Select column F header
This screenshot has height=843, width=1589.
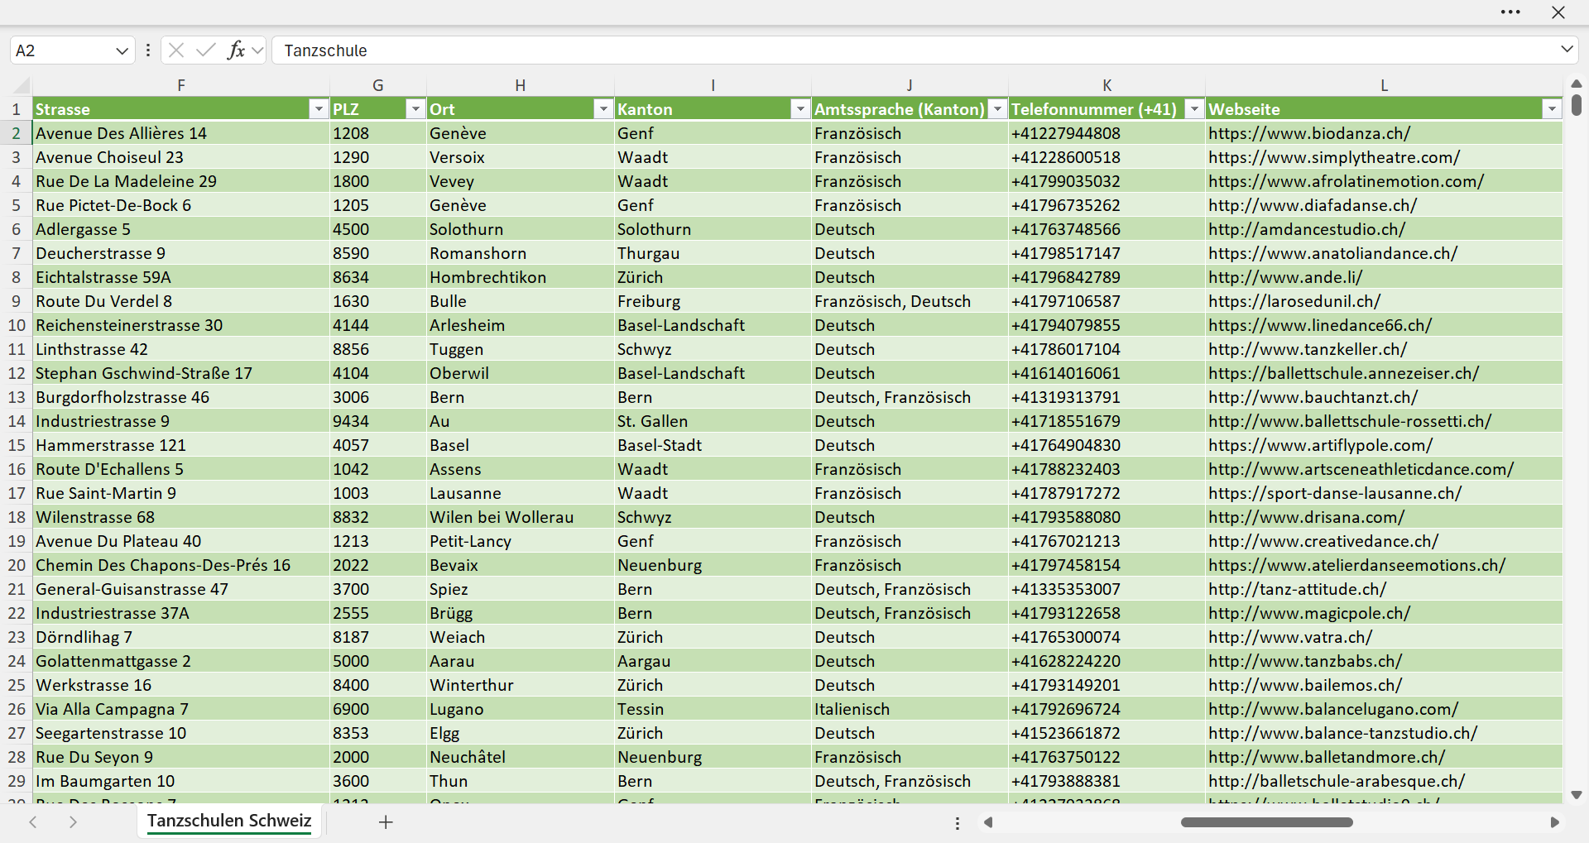click(x=181, y=85)
